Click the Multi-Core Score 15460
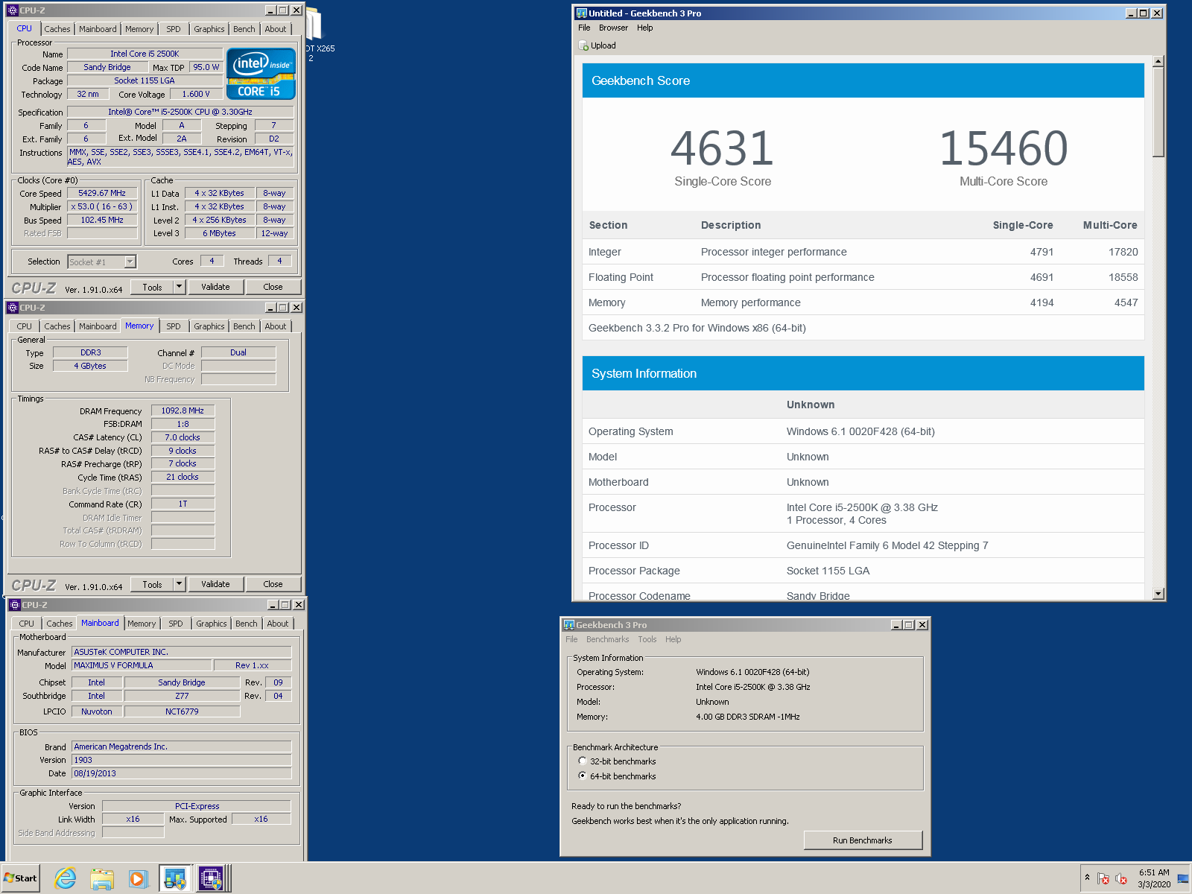Viewport: 1192px width, 894px height. pyautogui.click(x=1004, y=148)
